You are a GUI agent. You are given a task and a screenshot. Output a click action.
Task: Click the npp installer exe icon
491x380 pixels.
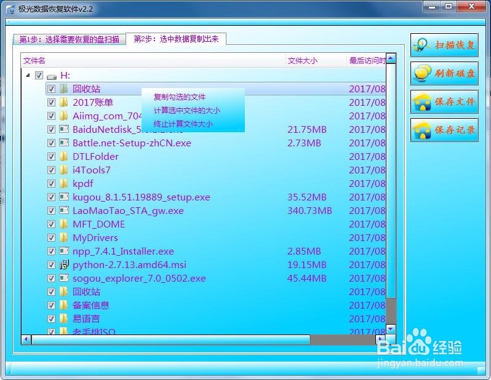(64, 251)
